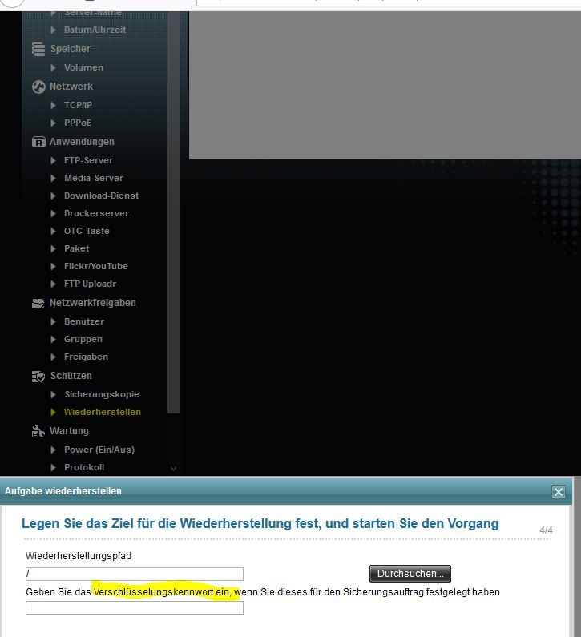Click the Speicher storage icon
This screenshot has width=581, height=637.
pos(38,49)
